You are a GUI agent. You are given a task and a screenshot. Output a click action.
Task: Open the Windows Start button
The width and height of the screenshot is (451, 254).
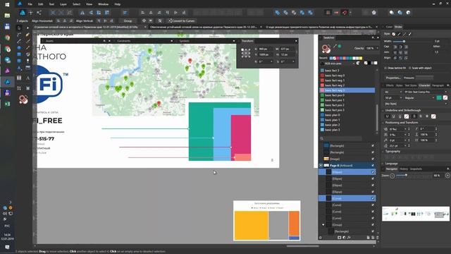tap(7, 4)
